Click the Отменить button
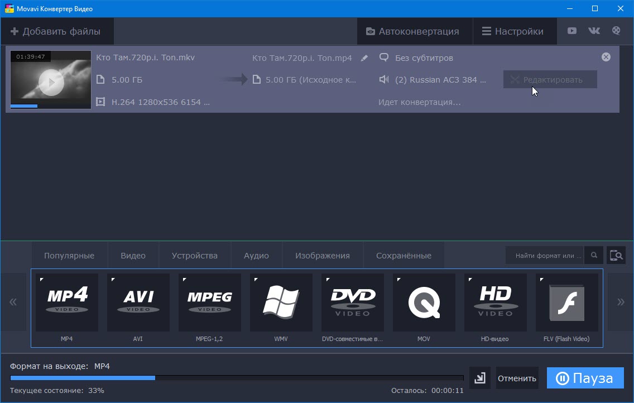 point(517,378)
